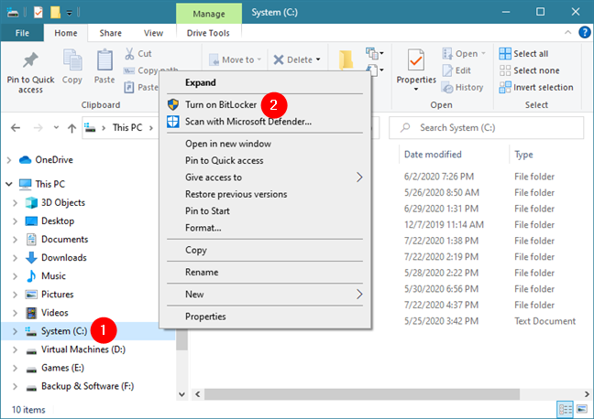Open the Customize Quick Access Toolbar dropdown

click(70, 13)
